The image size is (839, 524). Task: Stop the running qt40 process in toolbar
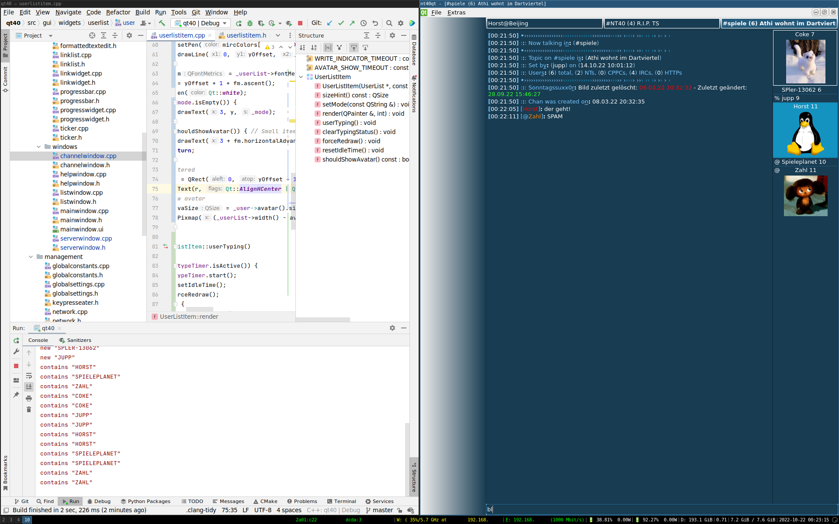tap(300, 23)
